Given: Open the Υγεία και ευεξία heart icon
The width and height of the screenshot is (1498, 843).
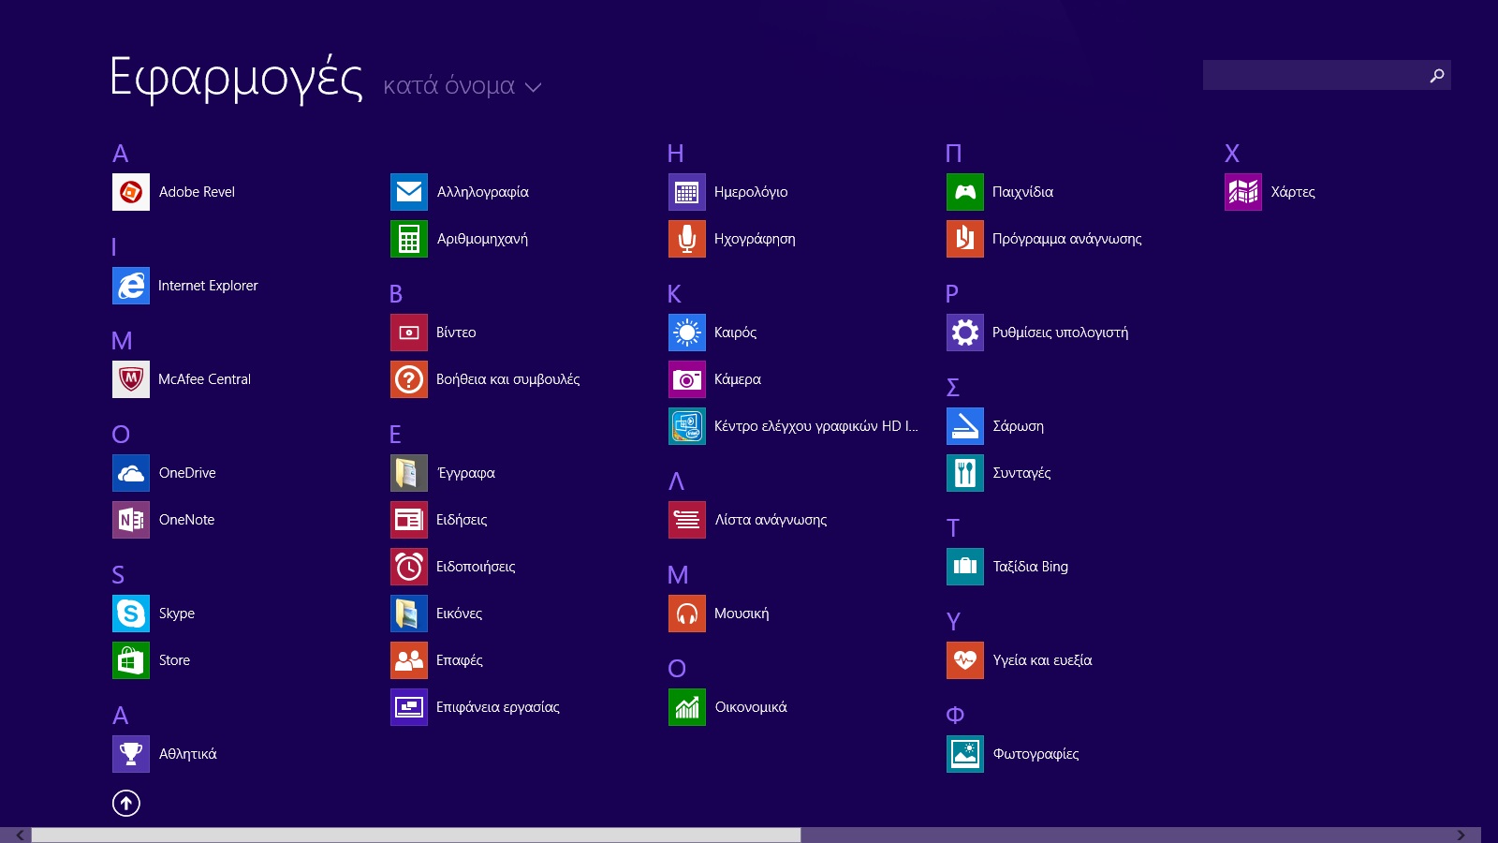Looking at the screenshot, I should pyautogui.click(x=965, y=660).
